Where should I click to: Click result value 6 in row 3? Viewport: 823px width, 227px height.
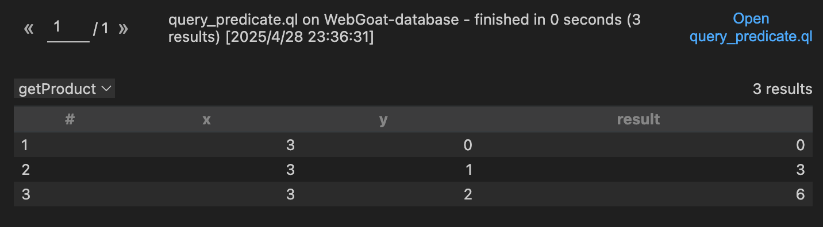pyautogui.click(x=800, y=194)
